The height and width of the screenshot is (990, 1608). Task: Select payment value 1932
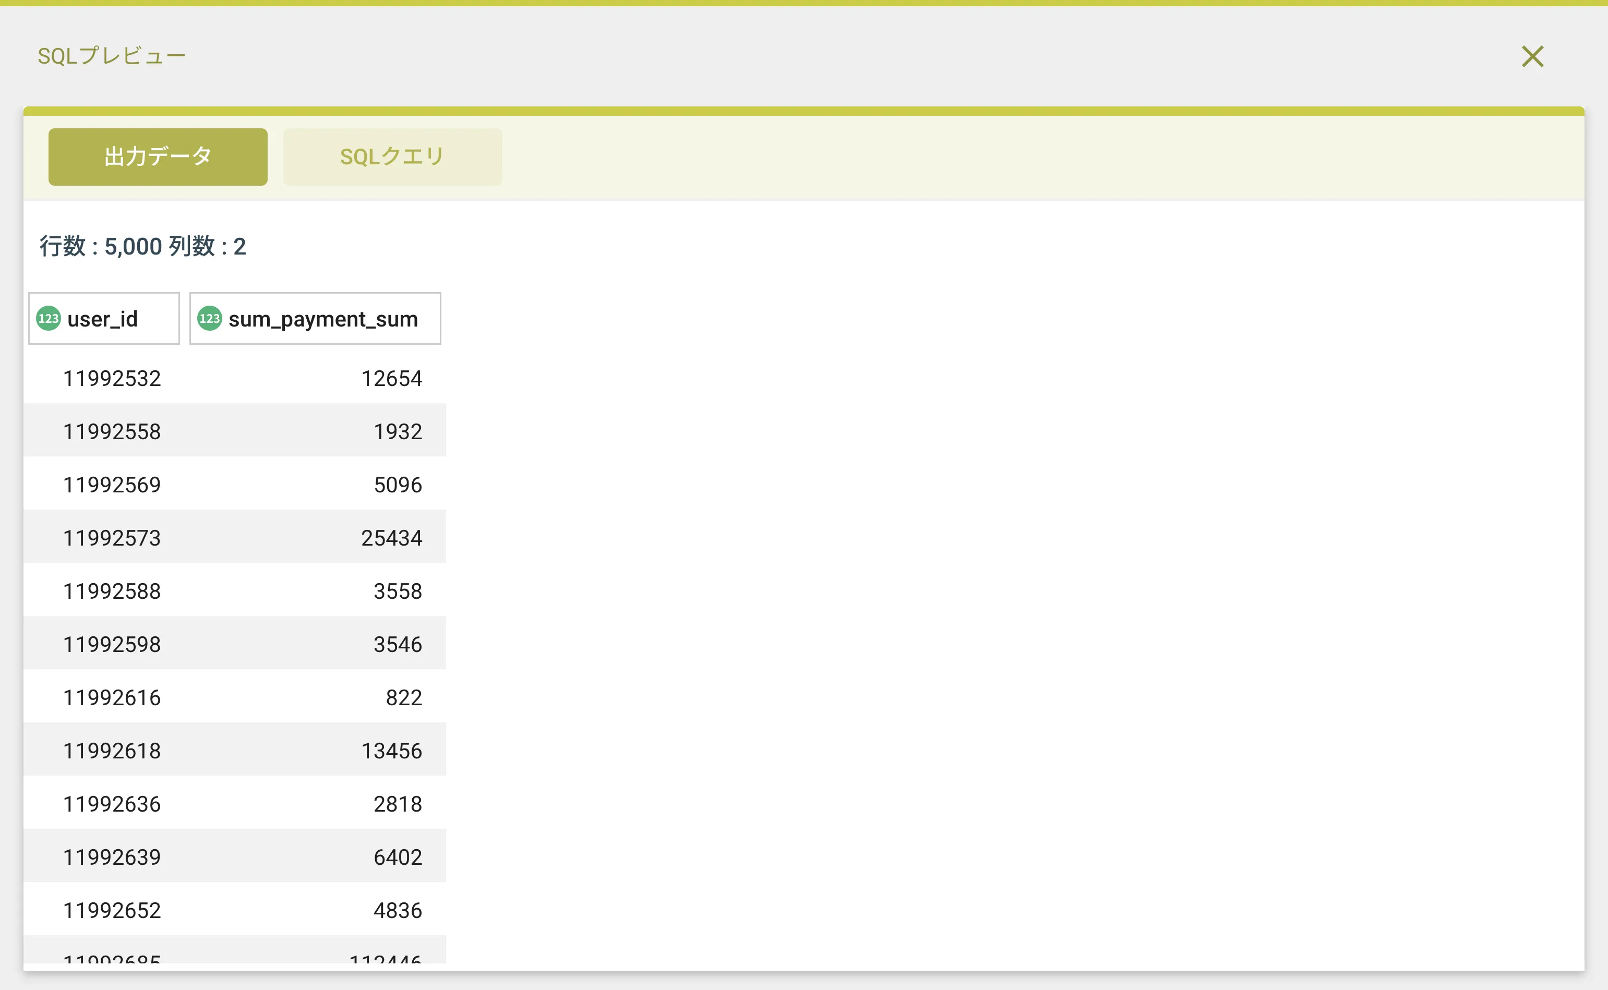coord(398,431)
